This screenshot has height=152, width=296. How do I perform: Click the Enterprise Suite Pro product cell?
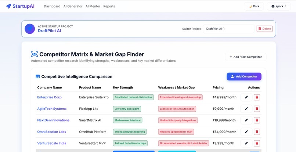(x=94, y=97)
